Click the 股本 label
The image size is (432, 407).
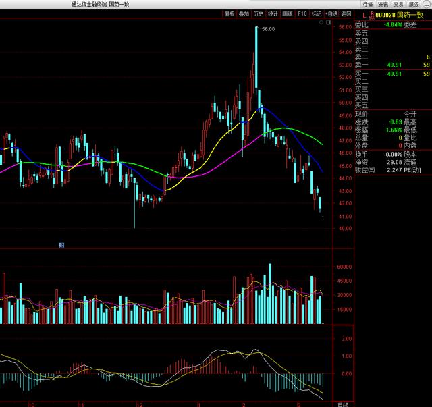[410, 155]
